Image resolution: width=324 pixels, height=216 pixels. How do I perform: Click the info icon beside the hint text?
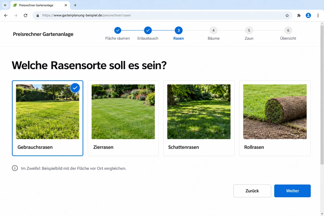point(15,168)
